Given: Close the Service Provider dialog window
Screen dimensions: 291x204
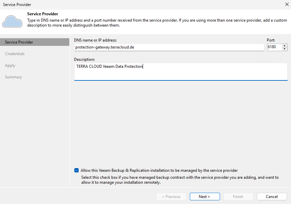Looking at the screenshot, I should [287, 4].
